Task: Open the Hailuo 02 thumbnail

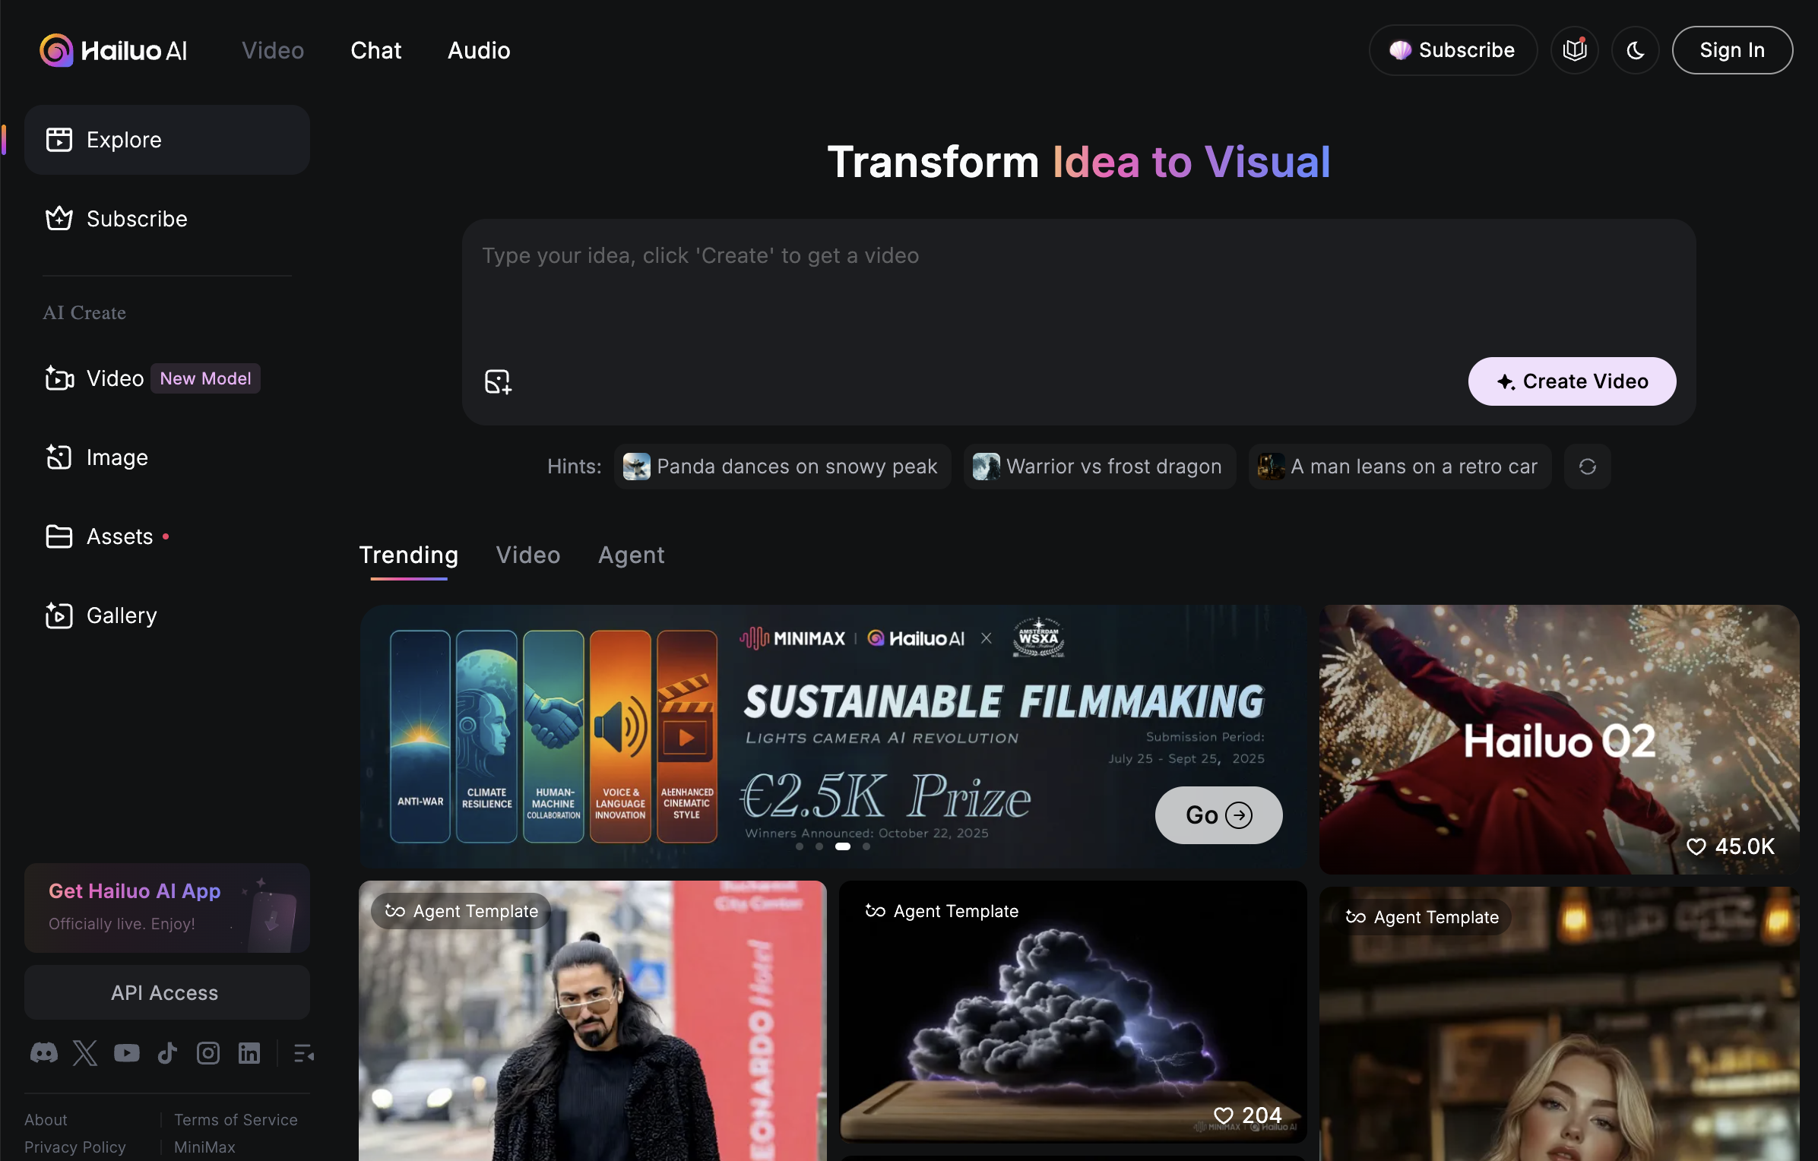Action: [1559, 739]
